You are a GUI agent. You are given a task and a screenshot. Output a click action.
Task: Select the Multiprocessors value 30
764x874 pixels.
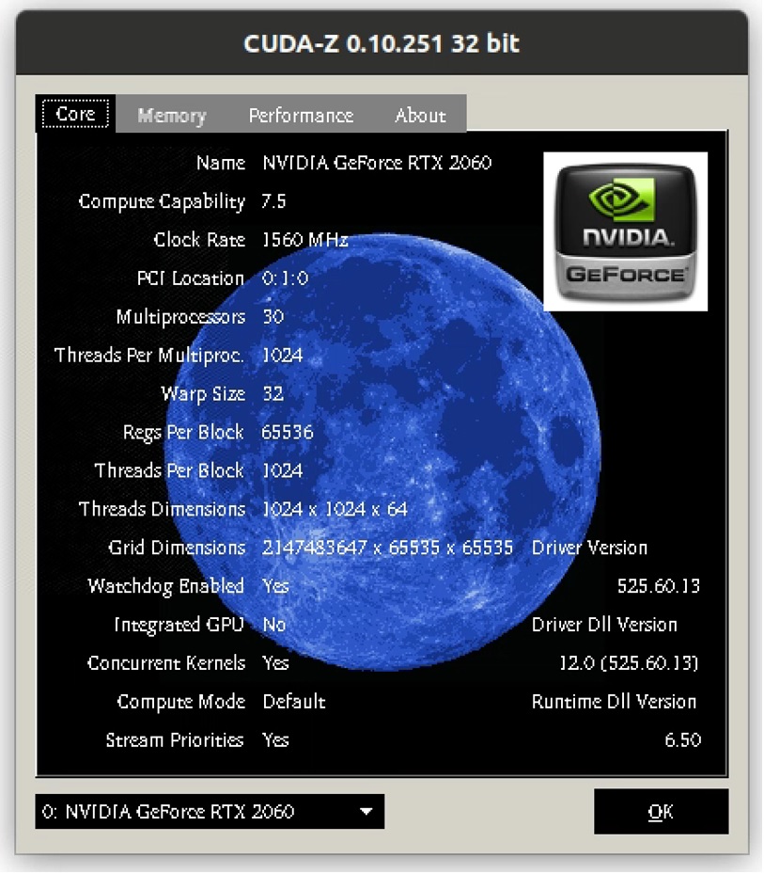pyautogui.click(x=273, y=317)
